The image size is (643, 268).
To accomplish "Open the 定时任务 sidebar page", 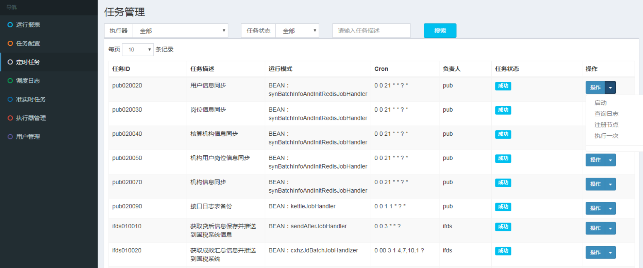I will coord(28,62).
